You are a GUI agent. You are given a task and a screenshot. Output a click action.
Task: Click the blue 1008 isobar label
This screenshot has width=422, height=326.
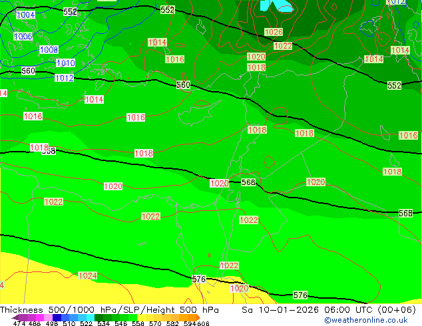49,49
